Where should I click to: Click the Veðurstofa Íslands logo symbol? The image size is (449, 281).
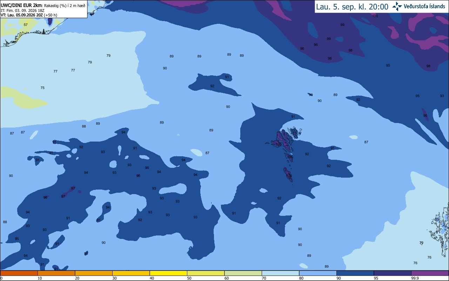coord(397,6)
